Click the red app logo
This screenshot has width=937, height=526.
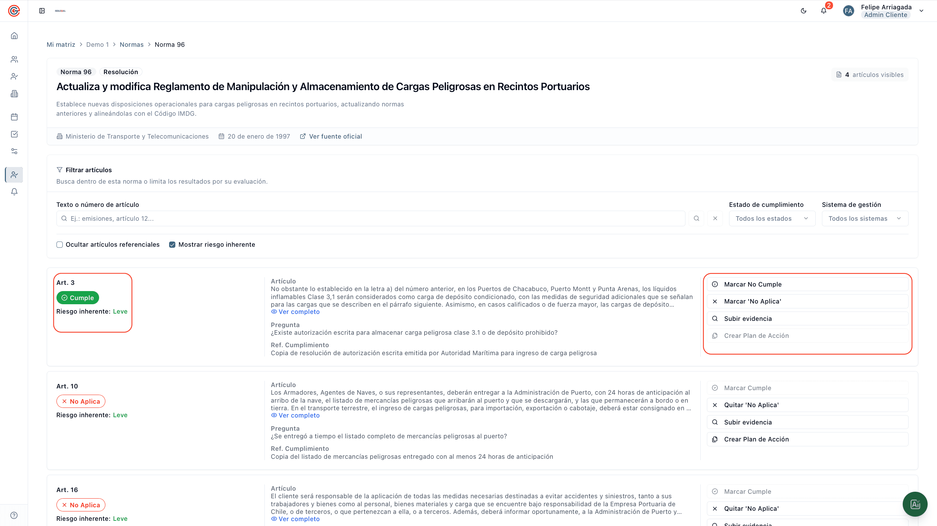pyautogui.click(x=14, y=11)
